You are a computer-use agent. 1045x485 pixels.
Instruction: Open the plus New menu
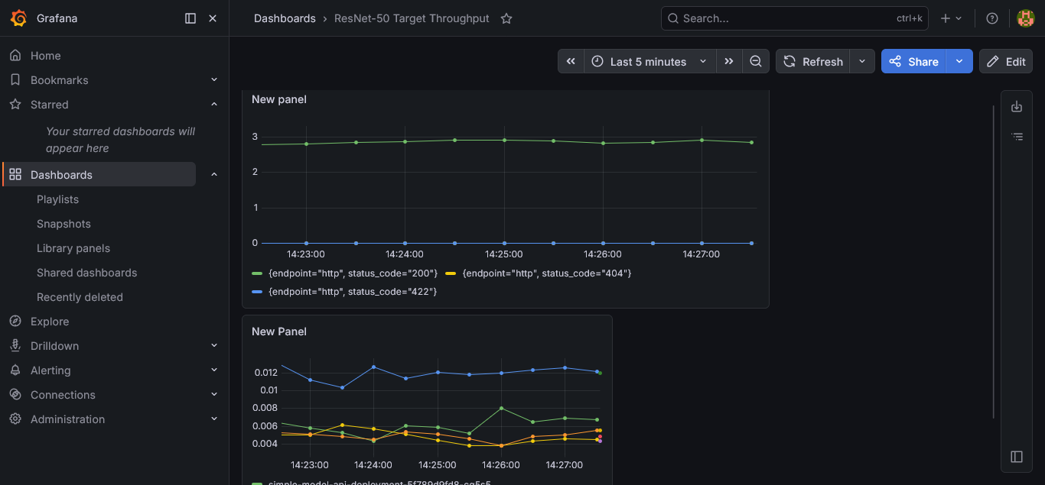pos(951,18)
